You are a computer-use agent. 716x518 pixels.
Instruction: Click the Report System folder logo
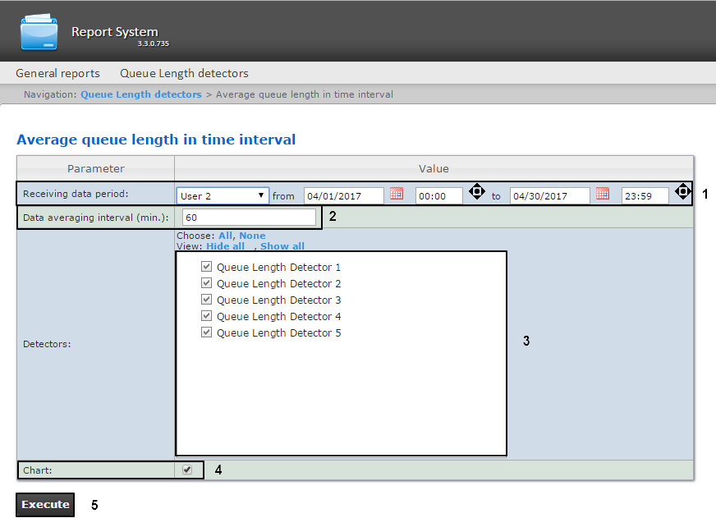[39, 32]
